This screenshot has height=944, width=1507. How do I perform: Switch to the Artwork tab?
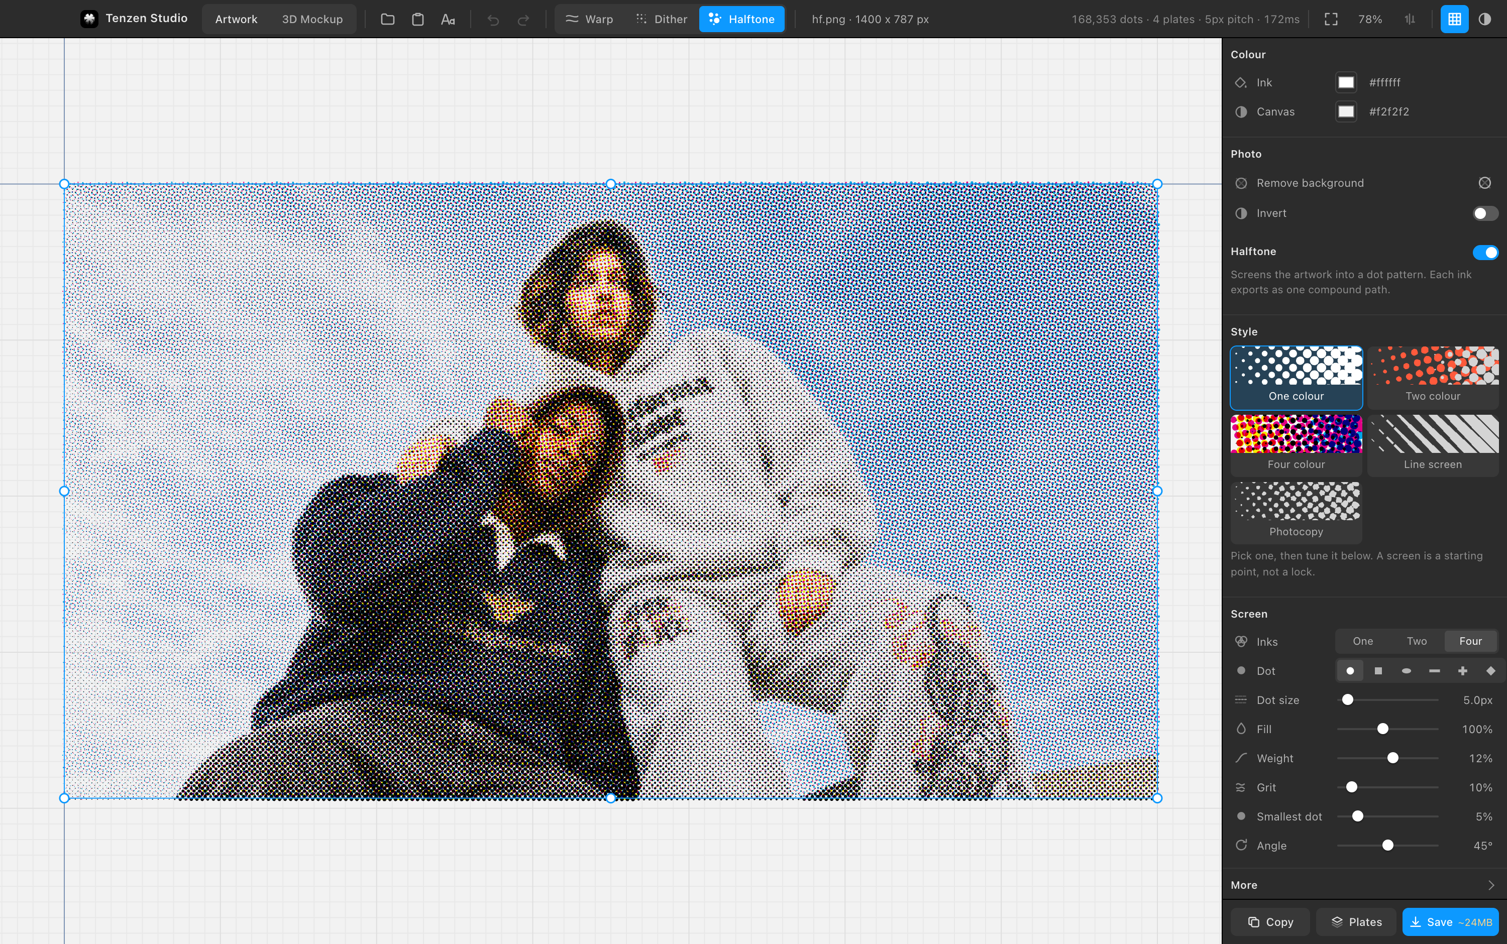[236, 20]
